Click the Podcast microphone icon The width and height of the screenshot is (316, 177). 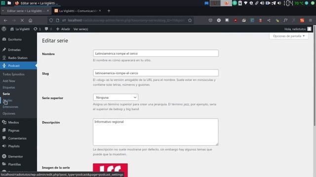[x=4, y=65]
